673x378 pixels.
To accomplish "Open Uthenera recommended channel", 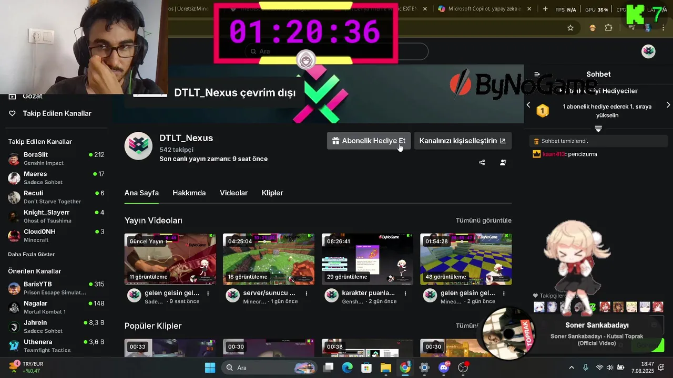I will tap(56, 346).
